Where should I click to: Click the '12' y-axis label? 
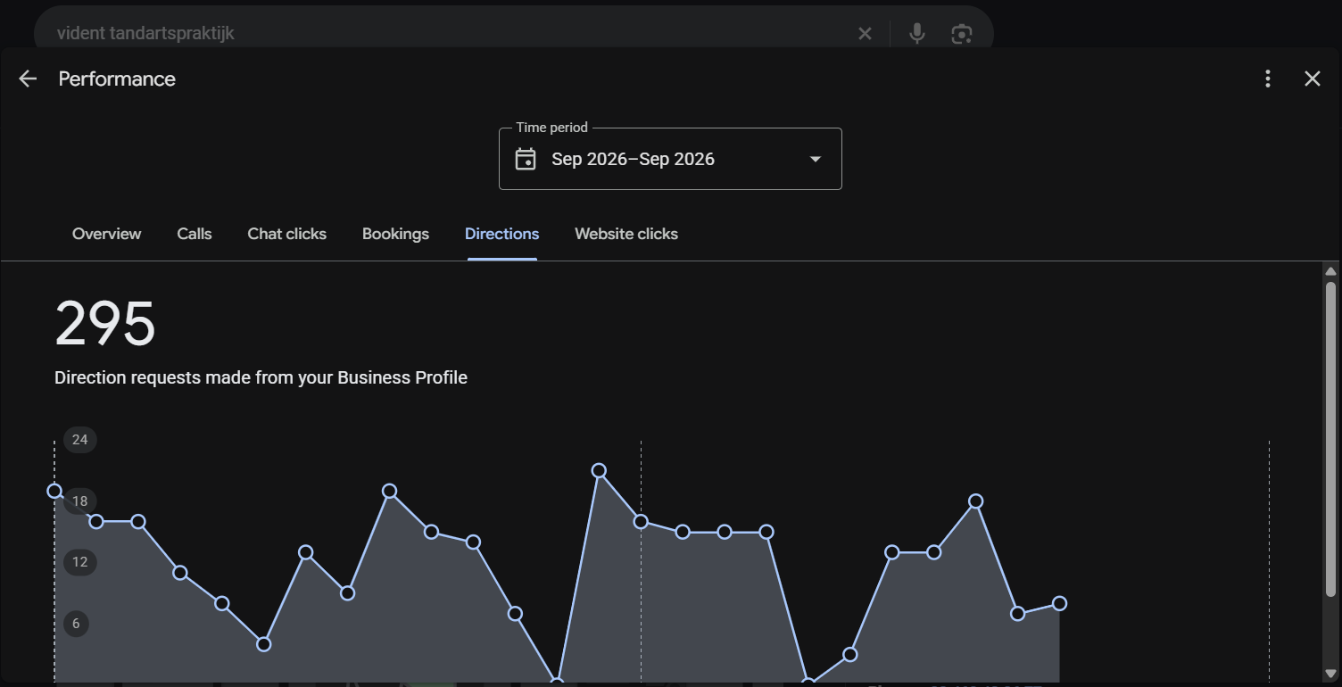pos(80,561)
